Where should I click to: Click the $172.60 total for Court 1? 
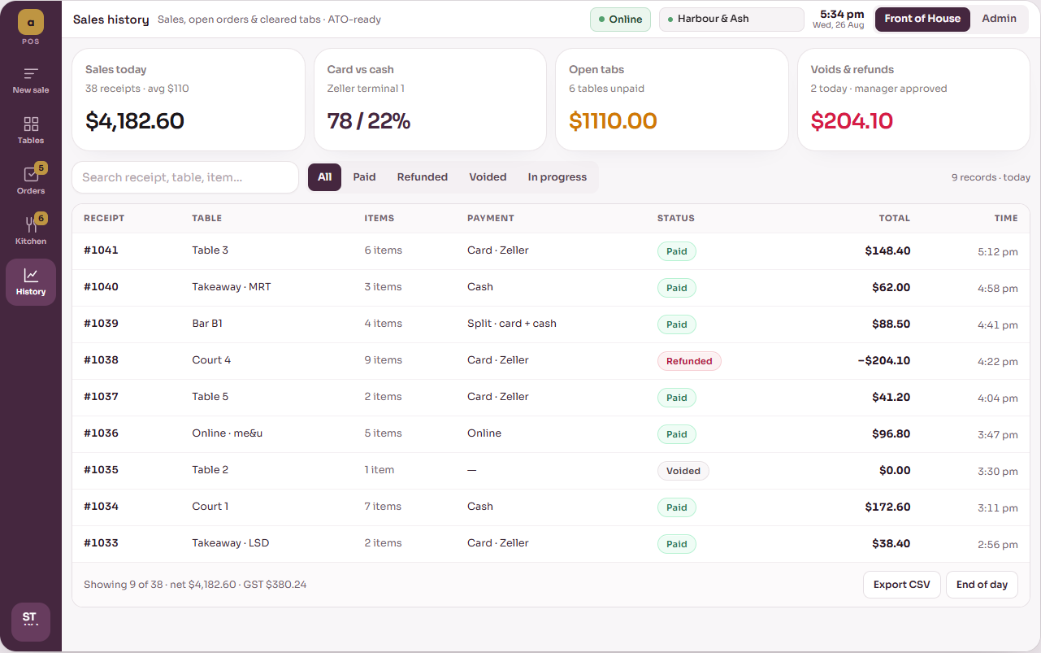888,507
